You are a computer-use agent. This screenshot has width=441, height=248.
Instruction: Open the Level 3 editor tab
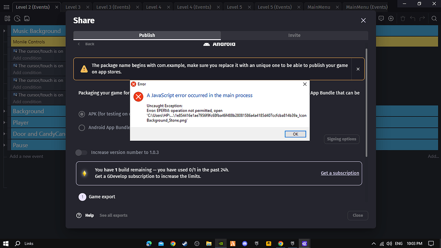(73, 7)
